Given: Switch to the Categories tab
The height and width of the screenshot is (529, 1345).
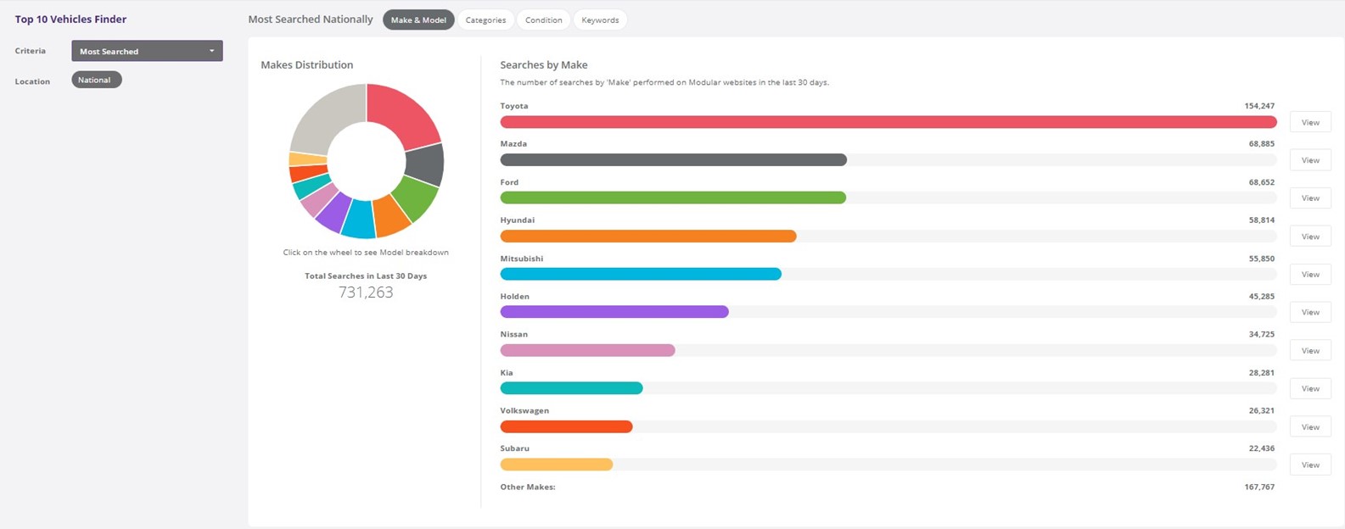Looking at the screenshot, I should [x=485, y=19].
